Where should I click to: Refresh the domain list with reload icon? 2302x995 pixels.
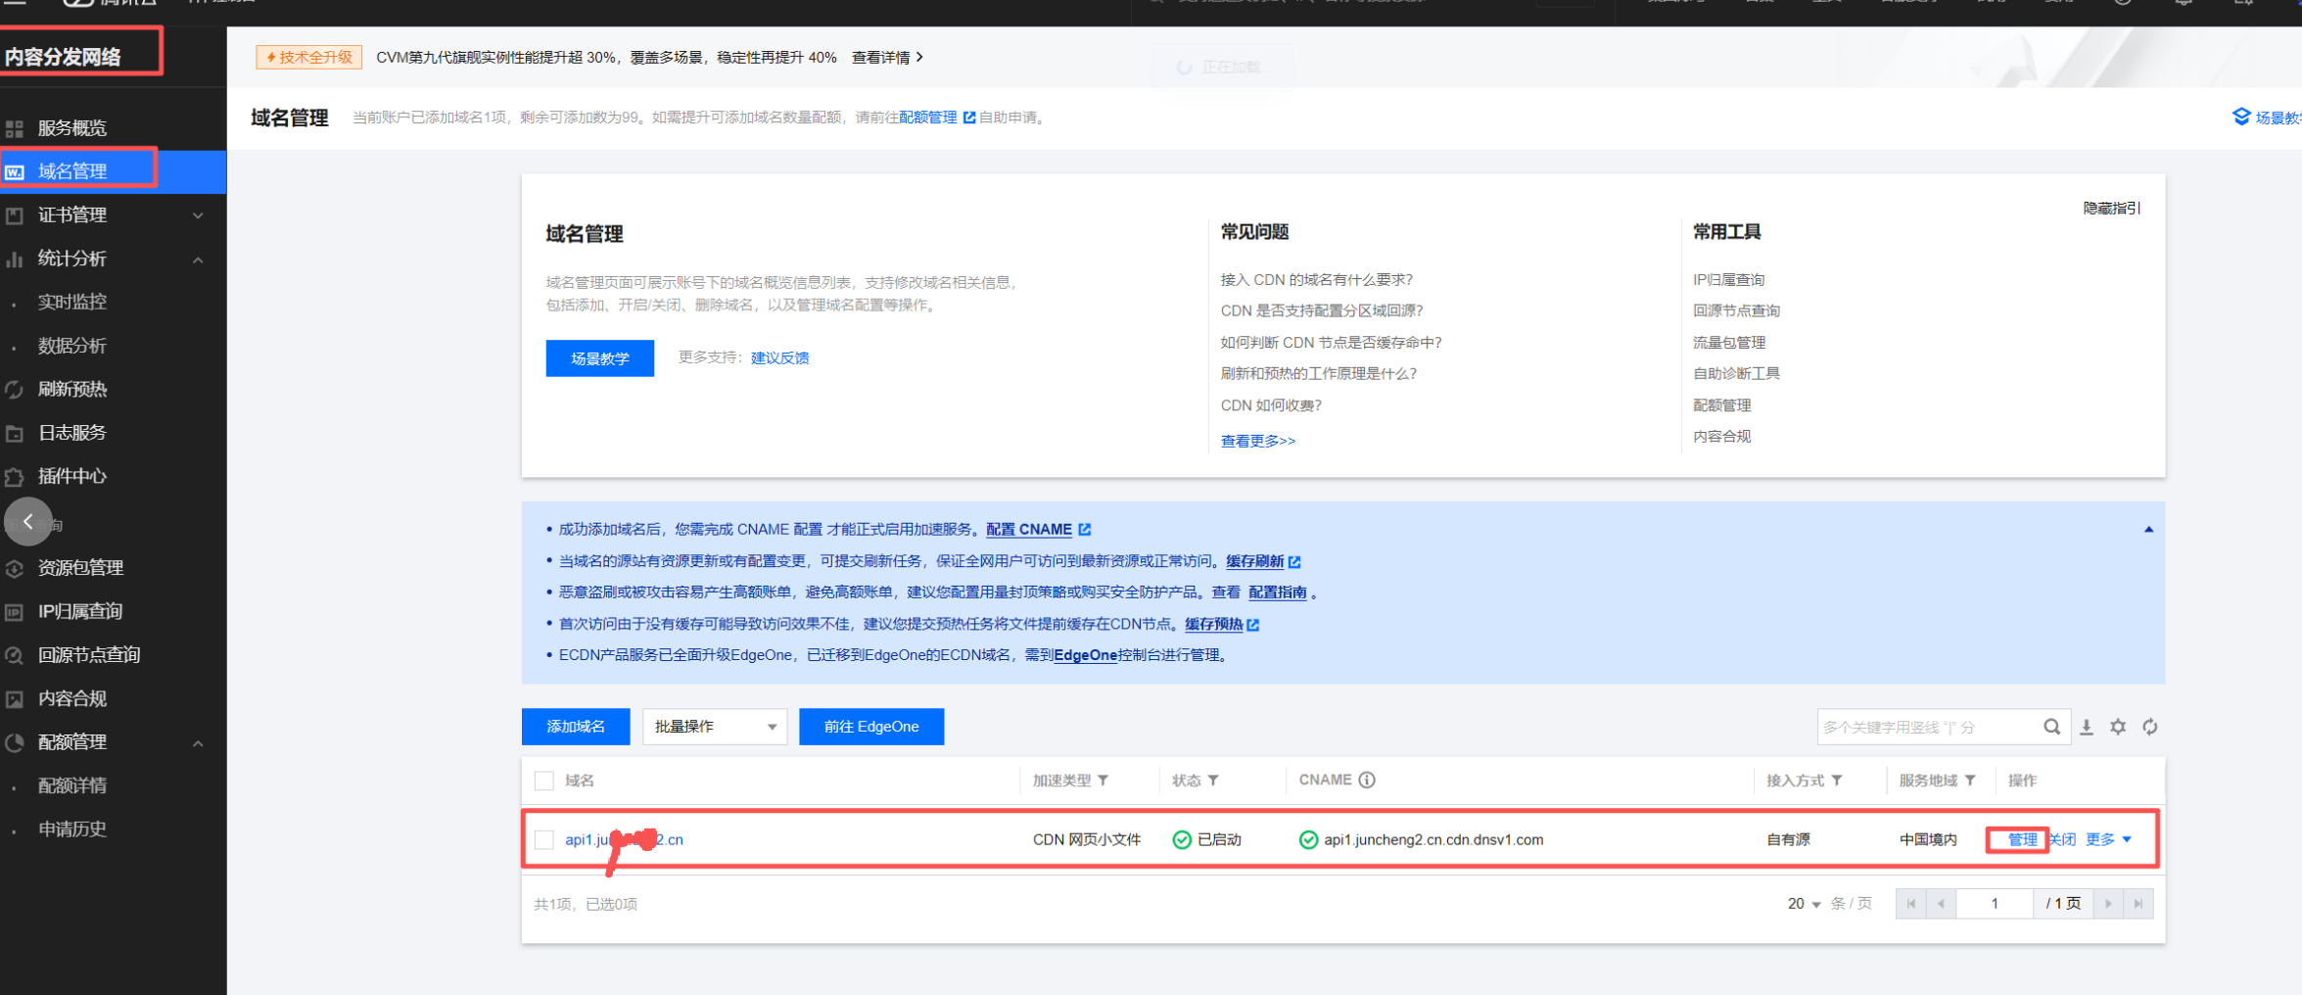coord(2150,727)
